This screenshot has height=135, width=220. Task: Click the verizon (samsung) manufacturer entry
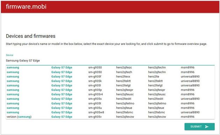[x=19, y=117]
